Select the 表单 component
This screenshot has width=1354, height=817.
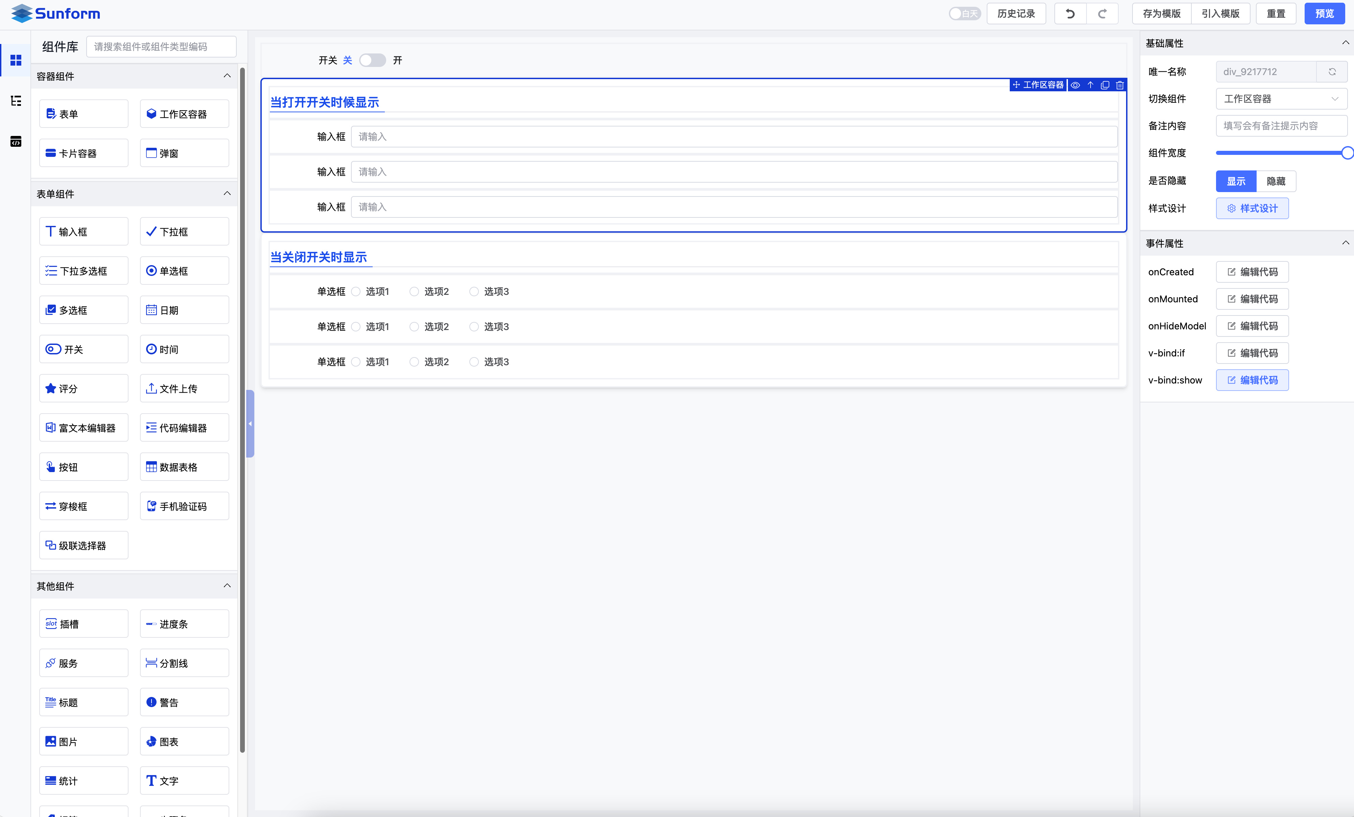coord(84,114)
